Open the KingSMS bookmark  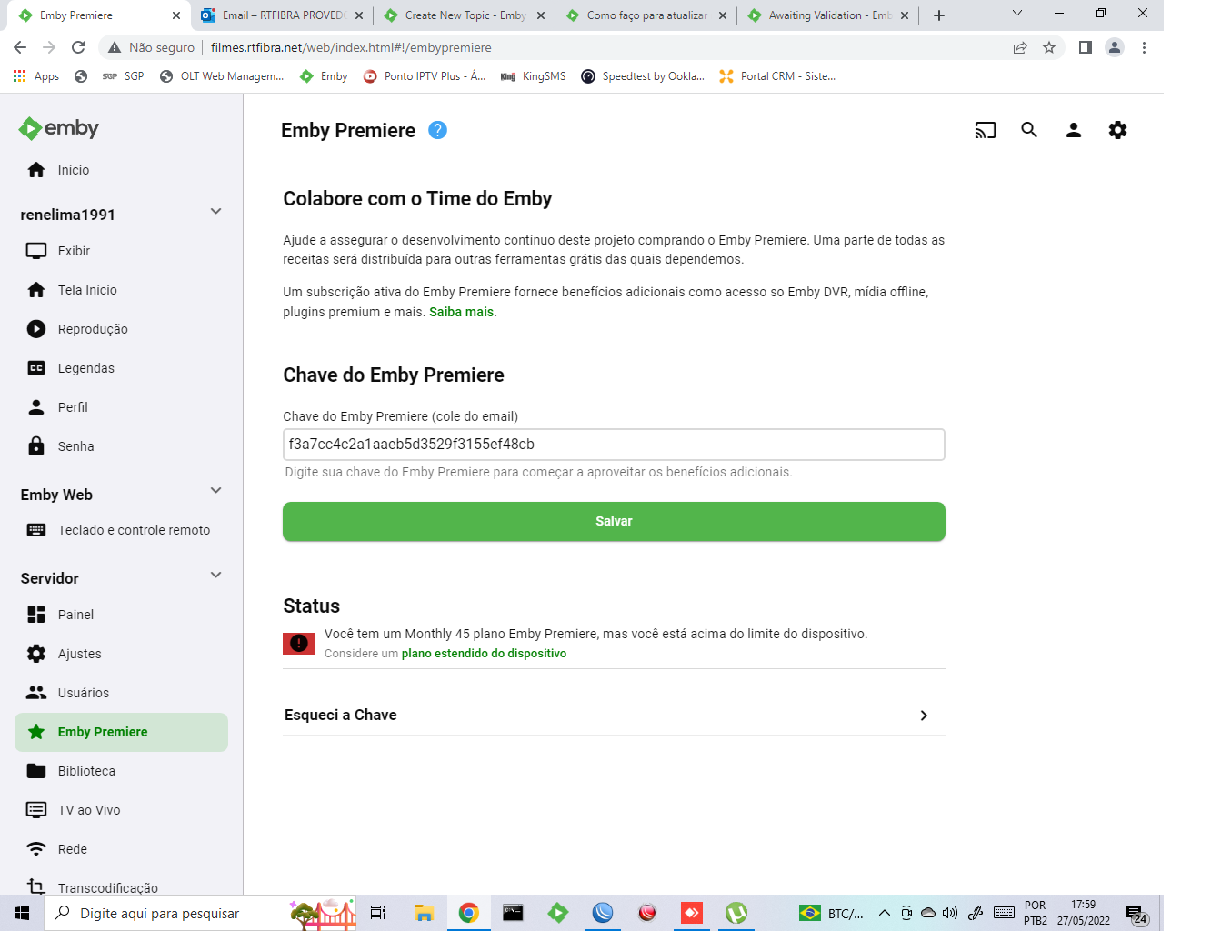click(534, 76)
